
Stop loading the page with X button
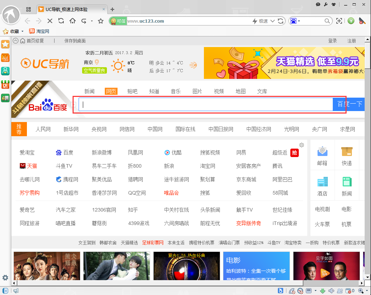[50, 21]
